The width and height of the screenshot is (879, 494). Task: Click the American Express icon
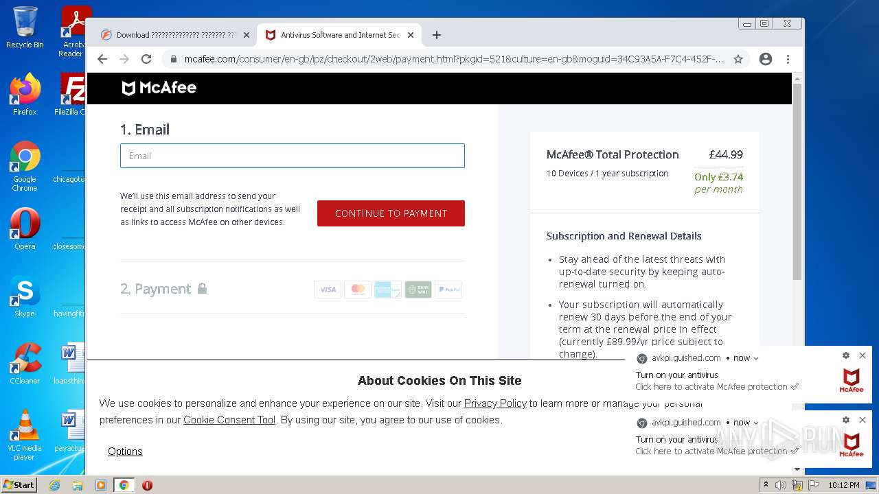(x=388, y=290)
